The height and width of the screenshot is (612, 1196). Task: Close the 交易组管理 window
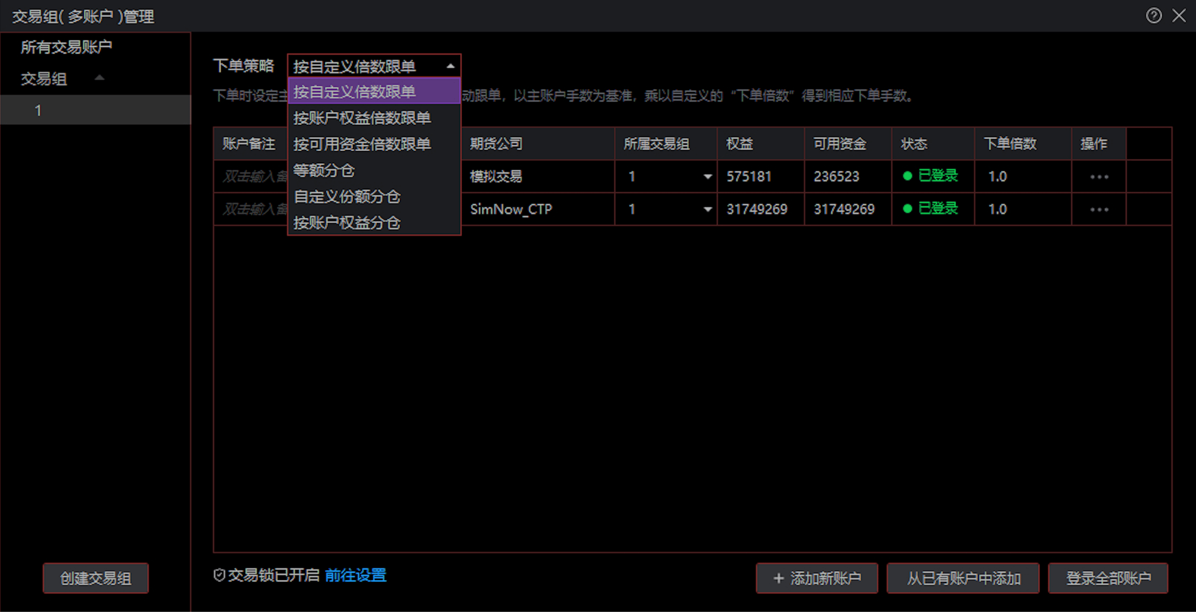tap(1179, 16)
